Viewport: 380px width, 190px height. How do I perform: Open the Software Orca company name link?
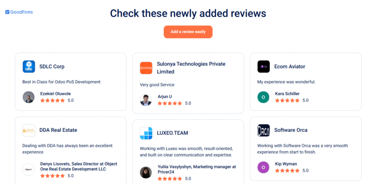pos(291,130)
